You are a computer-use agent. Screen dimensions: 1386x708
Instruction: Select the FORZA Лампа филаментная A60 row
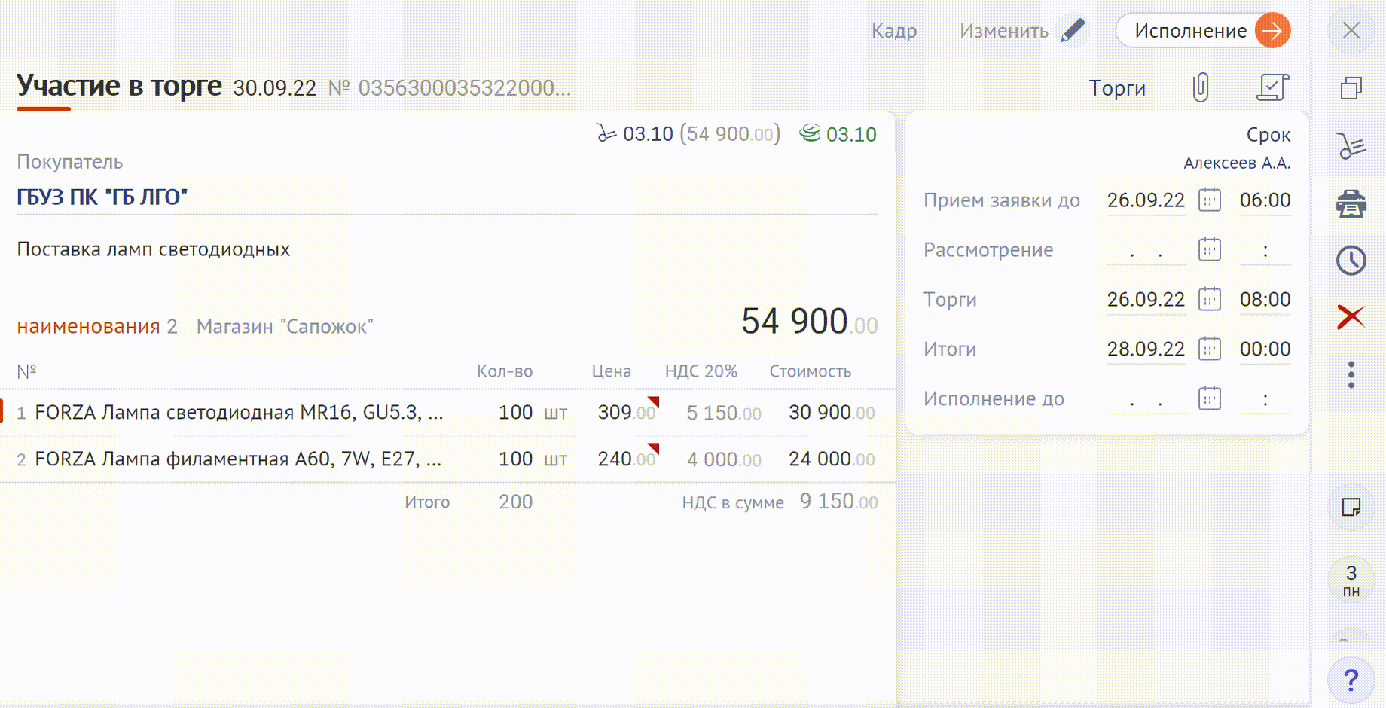point(238,459)
